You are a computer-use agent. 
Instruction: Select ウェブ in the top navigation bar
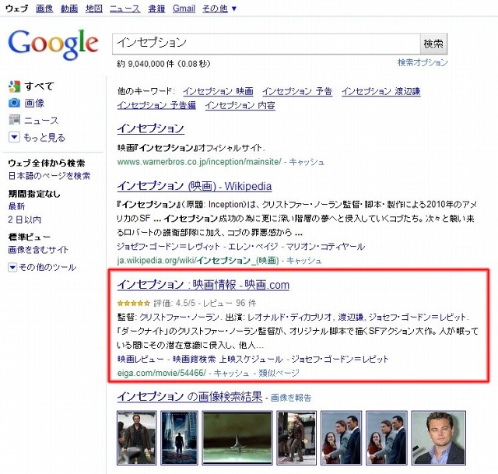click(x=17, y=9)
